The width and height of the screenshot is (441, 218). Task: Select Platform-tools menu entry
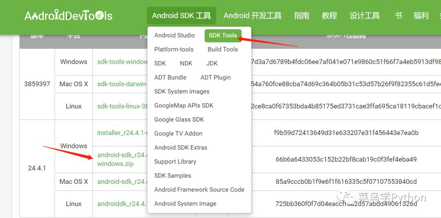(x=174, y=49)
